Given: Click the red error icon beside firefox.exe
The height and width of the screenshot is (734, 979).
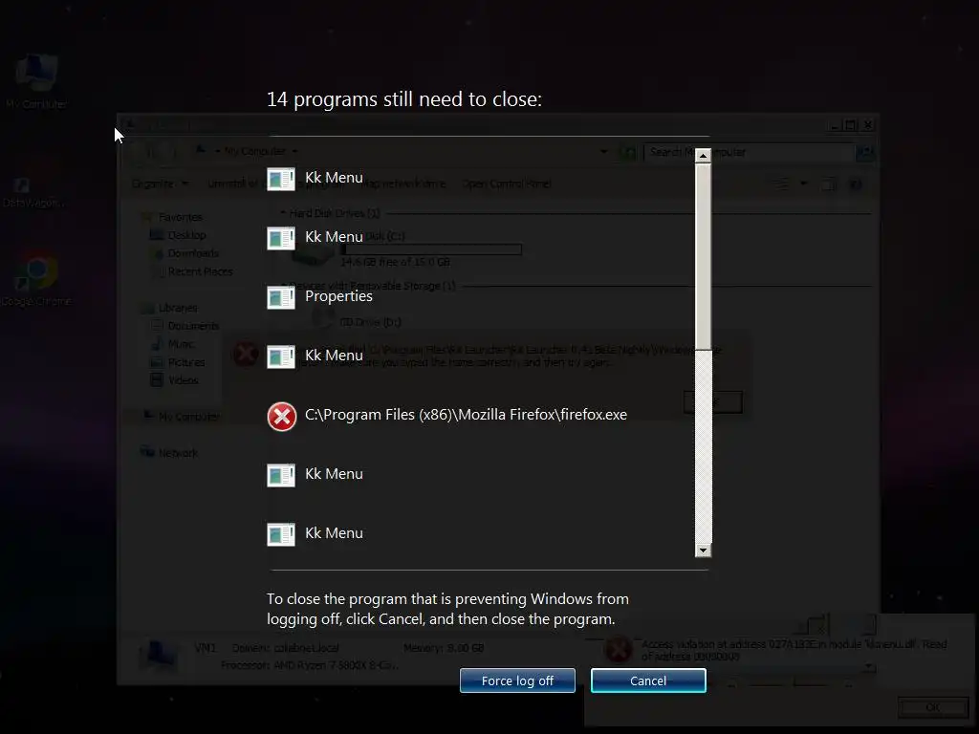Looking at the screenshot, I should click(282, 417).
